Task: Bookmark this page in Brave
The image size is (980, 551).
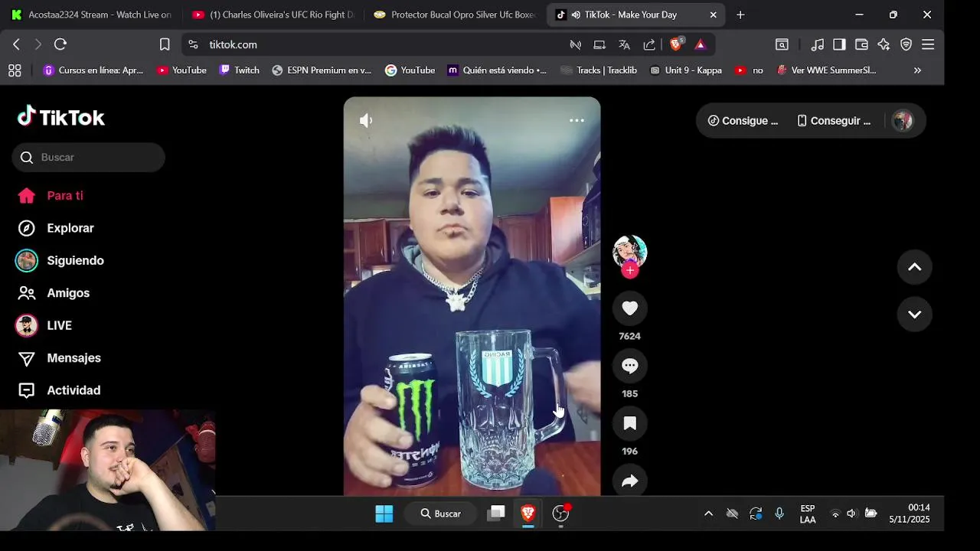Action: click(x=165, y=44)
